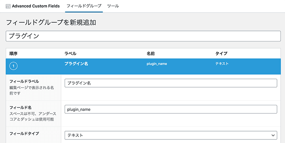The width and height of the screenshot is (285, 143).
Task: Focus the フィールド名 input with plugin_name
Action: coord(171,109)
